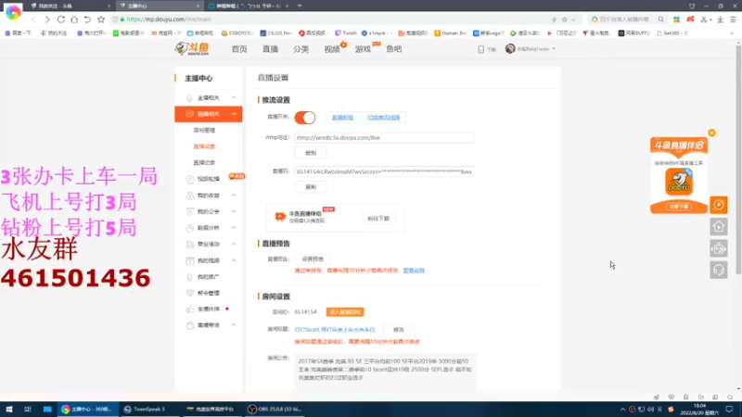Click the browser back arrow
This screenshot has width=742, height=417.
33,19
